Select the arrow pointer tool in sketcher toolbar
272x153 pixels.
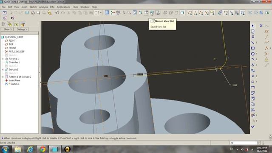253,26
